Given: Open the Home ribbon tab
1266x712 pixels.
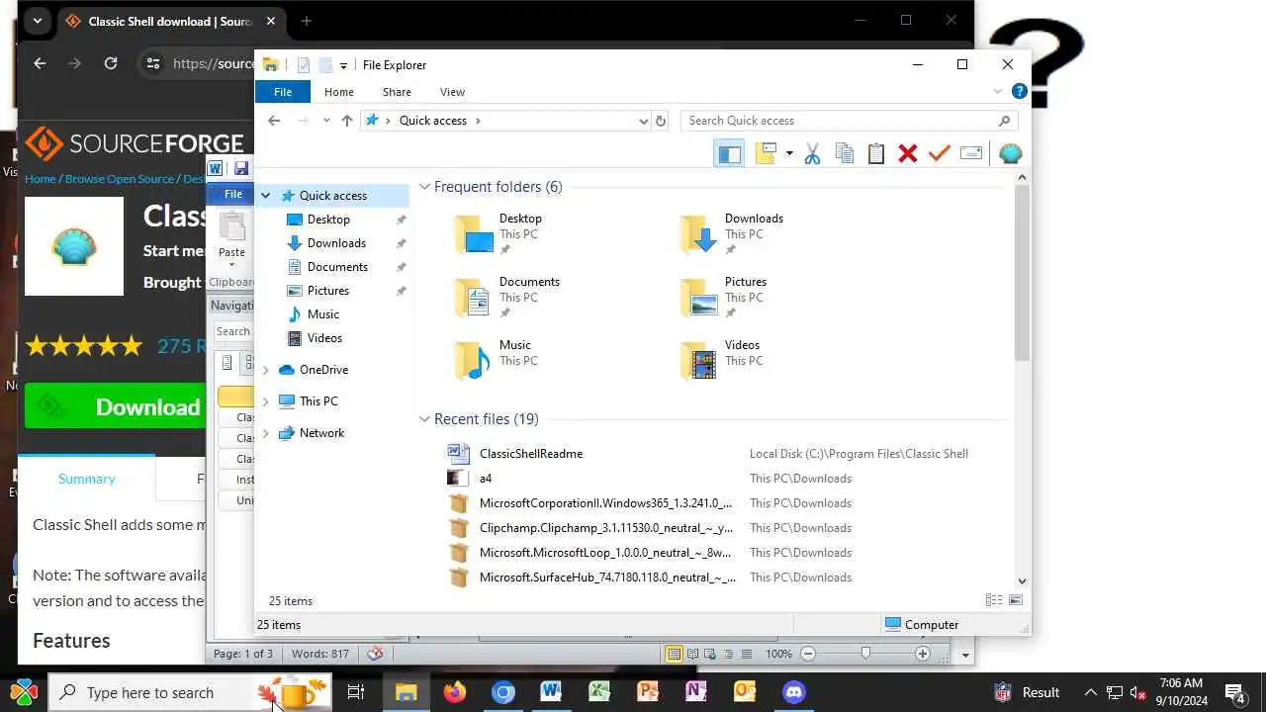Looking at the screenshot, I should (x=339, y=92).
